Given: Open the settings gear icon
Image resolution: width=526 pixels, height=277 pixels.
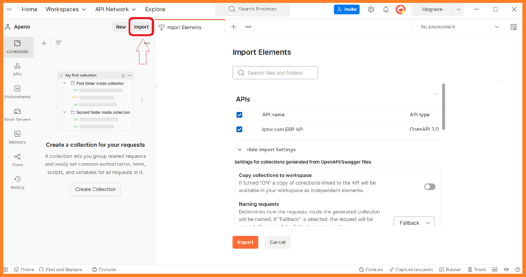Looking at the screenshot, I should click(x=371, y=9).
